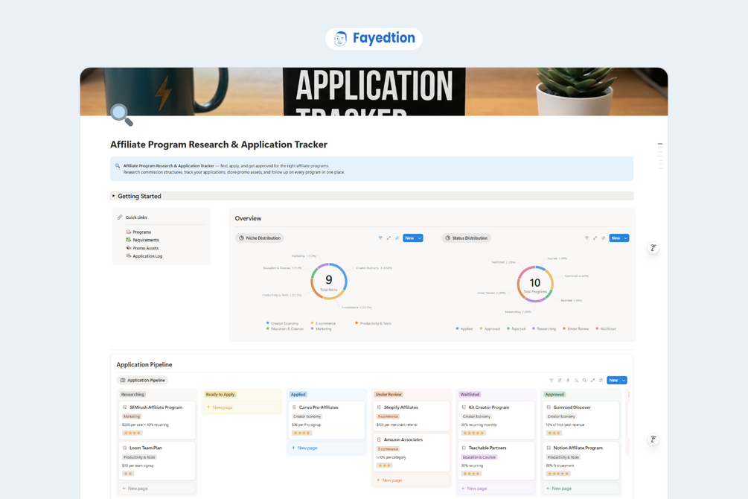Open the Loom Team Plan card
Image resolution: width=748 pixels, height=499 pixels.
157,461
